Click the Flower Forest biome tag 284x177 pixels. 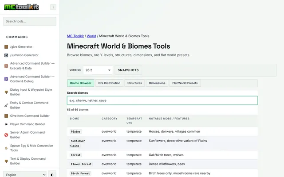pyautogui.click(x=81, y=164)
